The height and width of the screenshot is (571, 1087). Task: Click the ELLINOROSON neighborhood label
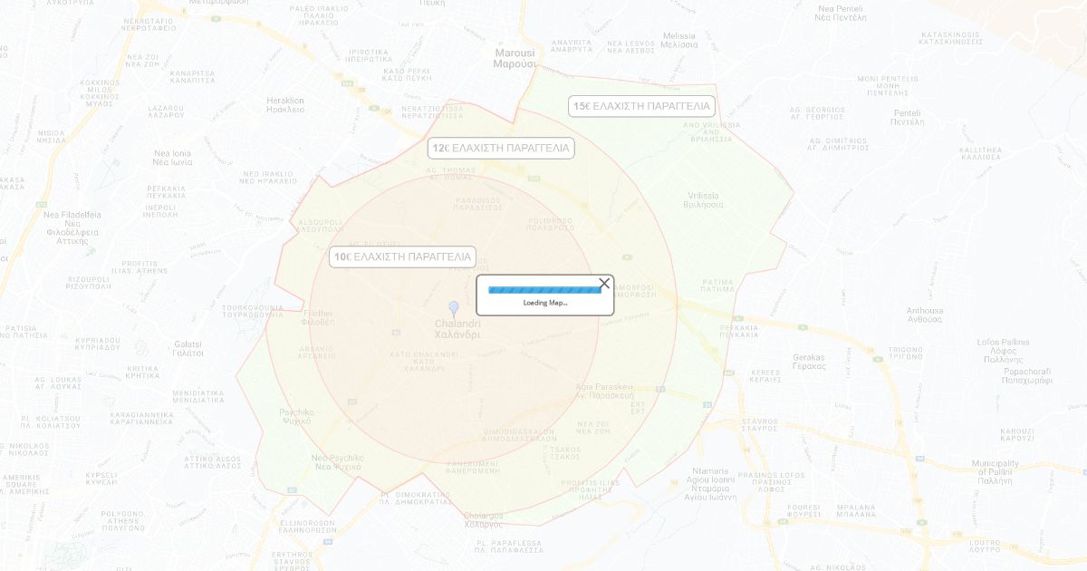pos(308,527)
